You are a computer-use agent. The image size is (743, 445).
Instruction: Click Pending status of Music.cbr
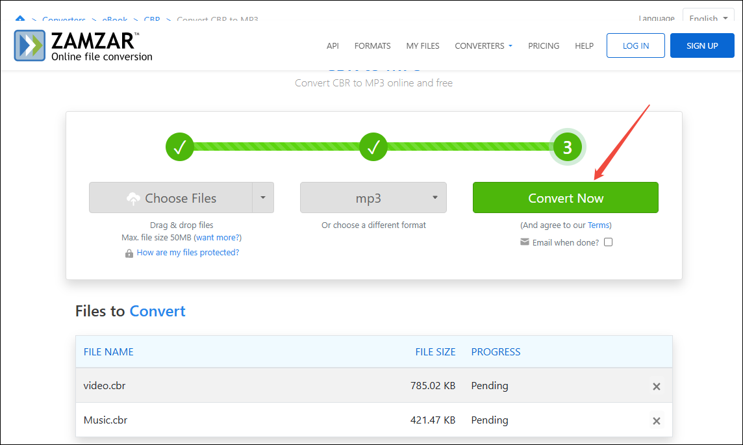pos(490,420)
